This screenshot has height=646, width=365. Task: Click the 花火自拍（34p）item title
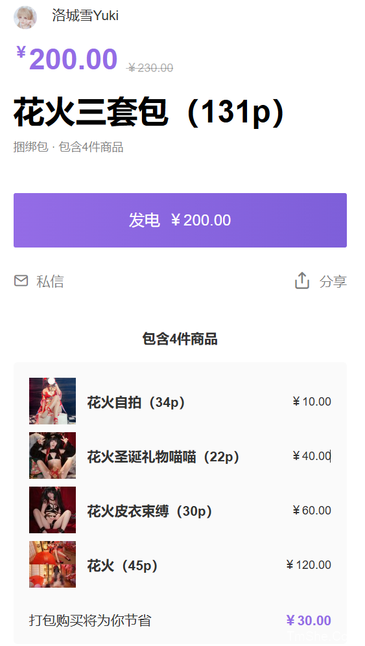click(x=137, y=402)
